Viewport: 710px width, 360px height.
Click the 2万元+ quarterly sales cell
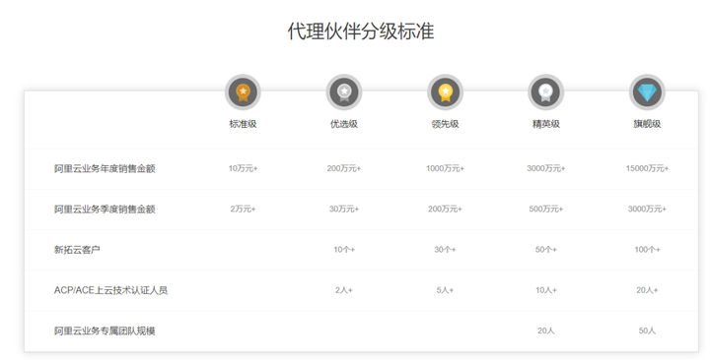[x=243, y=210]
